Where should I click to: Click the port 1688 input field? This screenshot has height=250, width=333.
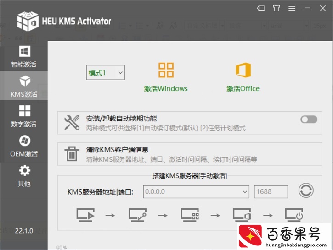click(271, 192)
